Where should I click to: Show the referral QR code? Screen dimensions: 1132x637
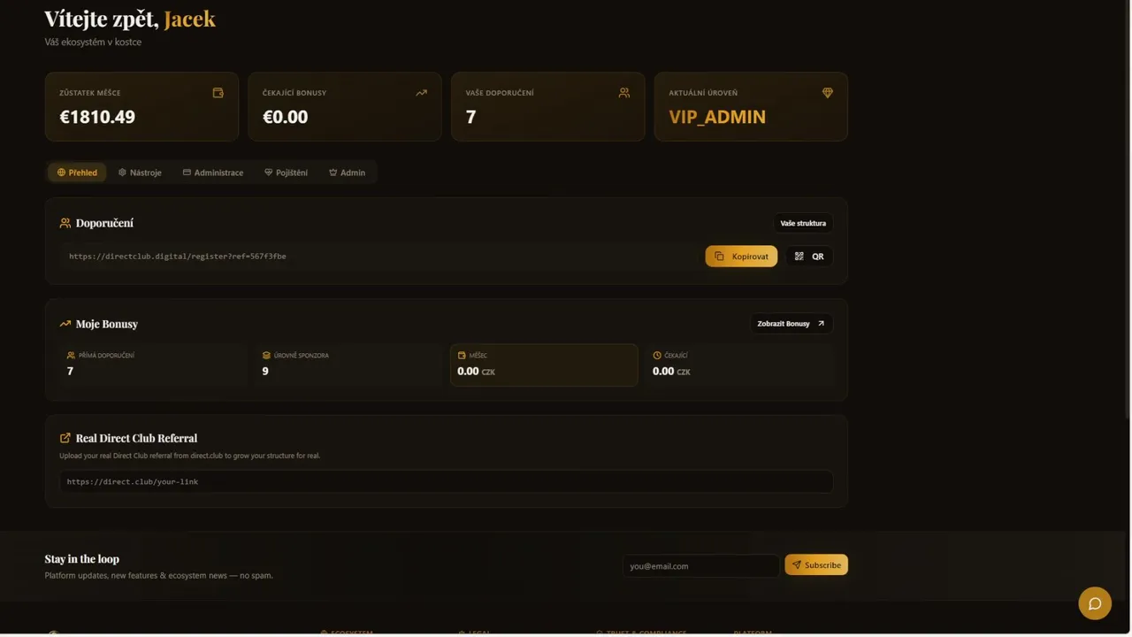(x=808, y=257)
